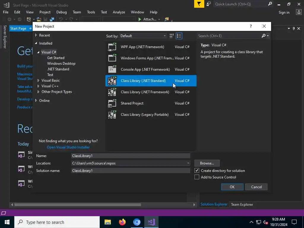
Task: Switch to Team Explorer tab
Action: tap(242, 204)
